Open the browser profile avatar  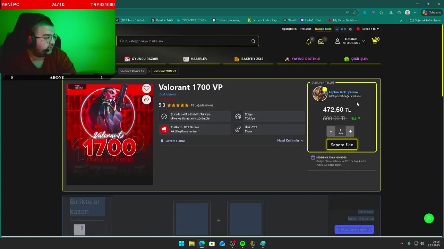(408, 12)
